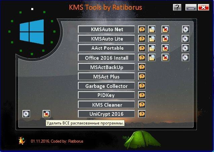Click the gear icon for Office 2016 Install
The width and height of the screenshot is (214, 152).
[x=185, y=57]
